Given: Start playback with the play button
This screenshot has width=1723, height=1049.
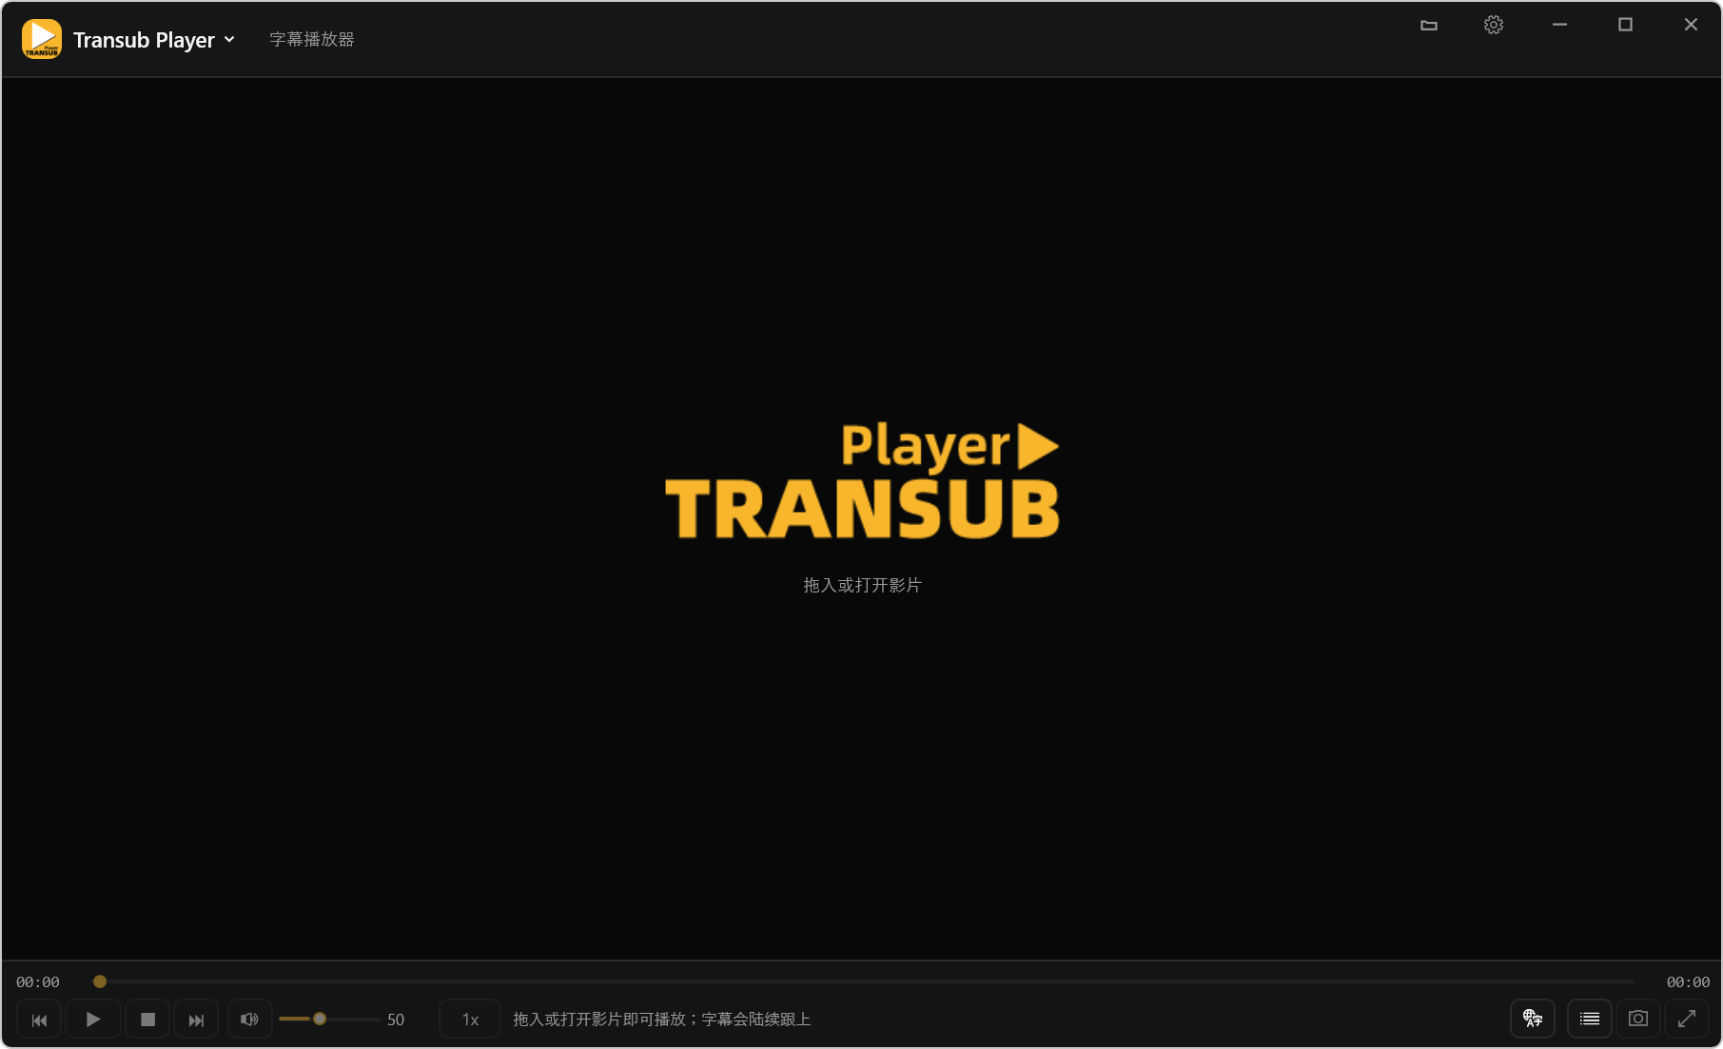Looking at the screenshot, I should (93, 1020).
